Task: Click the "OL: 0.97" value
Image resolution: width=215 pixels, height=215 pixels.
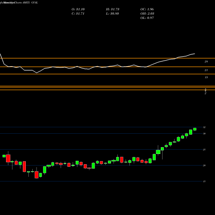Action: pos(147,18)
